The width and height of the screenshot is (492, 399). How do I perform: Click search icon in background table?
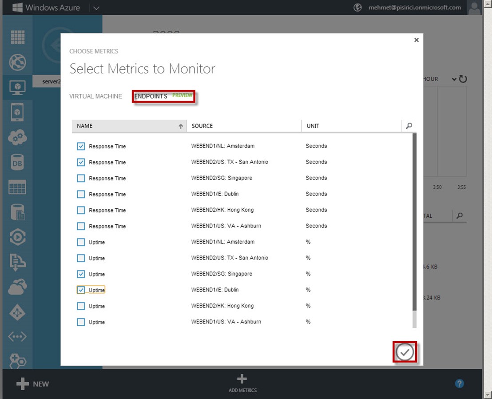coord(460,215)
